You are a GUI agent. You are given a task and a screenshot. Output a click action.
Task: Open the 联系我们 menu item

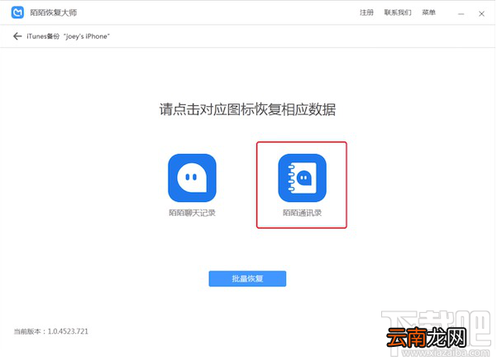[398, 12]
